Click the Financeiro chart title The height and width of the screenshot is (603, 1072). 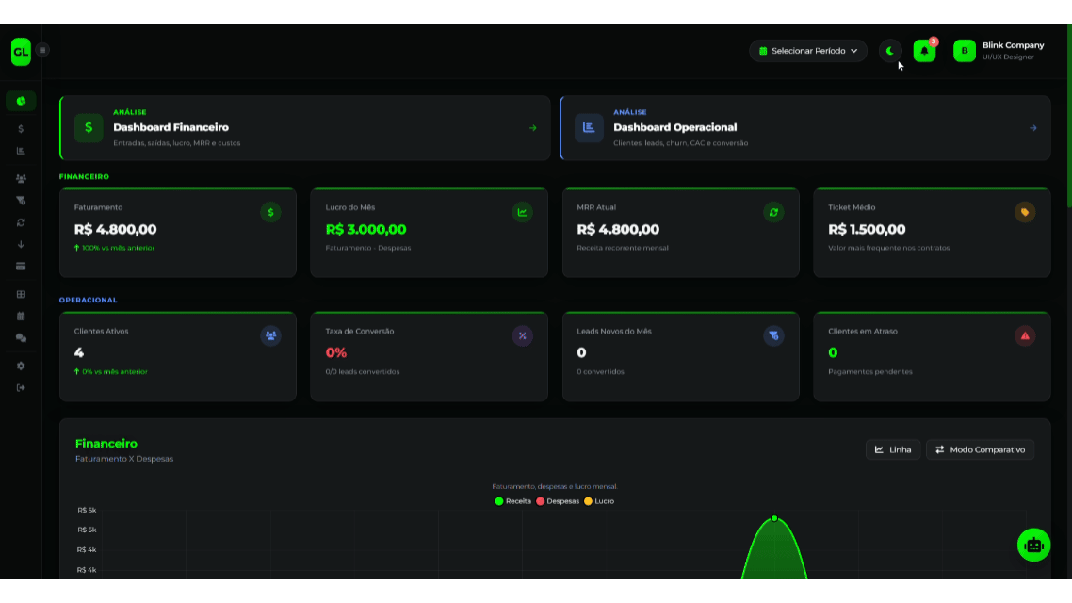pos(106,445)
